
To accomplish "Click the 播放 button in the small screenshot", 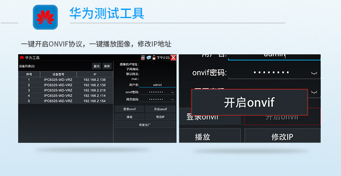I will pyautogui.click(x=129, y=117).
